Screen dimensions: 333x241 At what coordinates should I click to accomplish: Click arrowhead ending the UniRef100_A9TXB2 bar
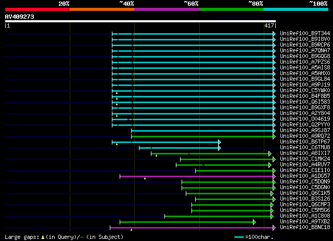(x=254, y=222)
